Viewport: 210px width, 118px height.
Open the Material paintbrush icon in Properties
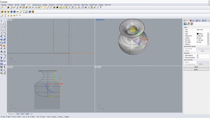click(x=188, y=24)
